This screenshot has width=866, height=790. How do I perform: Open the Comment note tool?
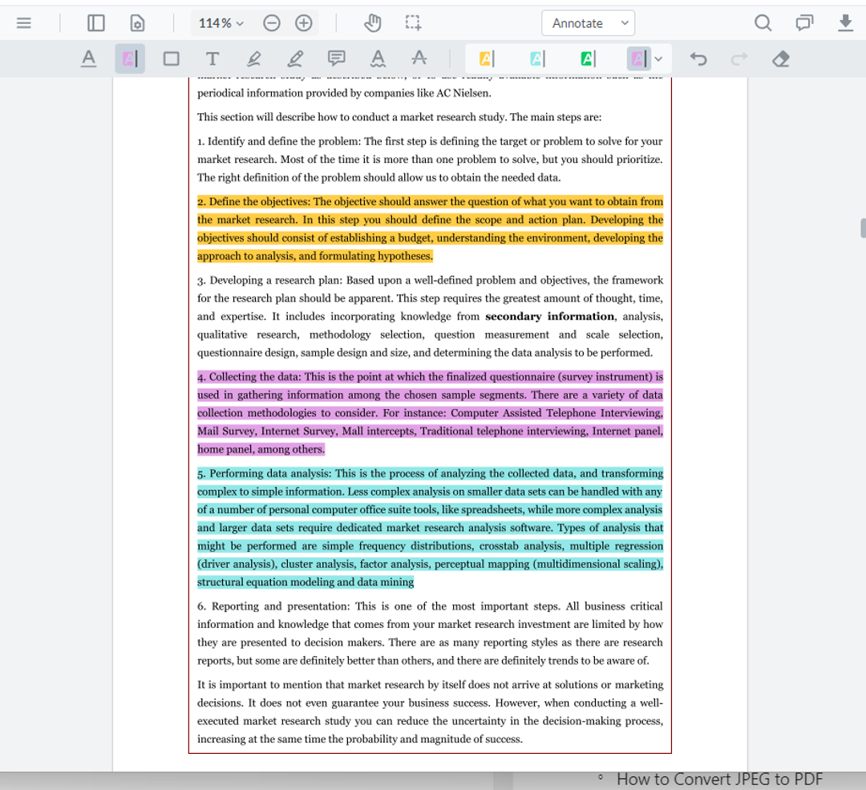336,58
